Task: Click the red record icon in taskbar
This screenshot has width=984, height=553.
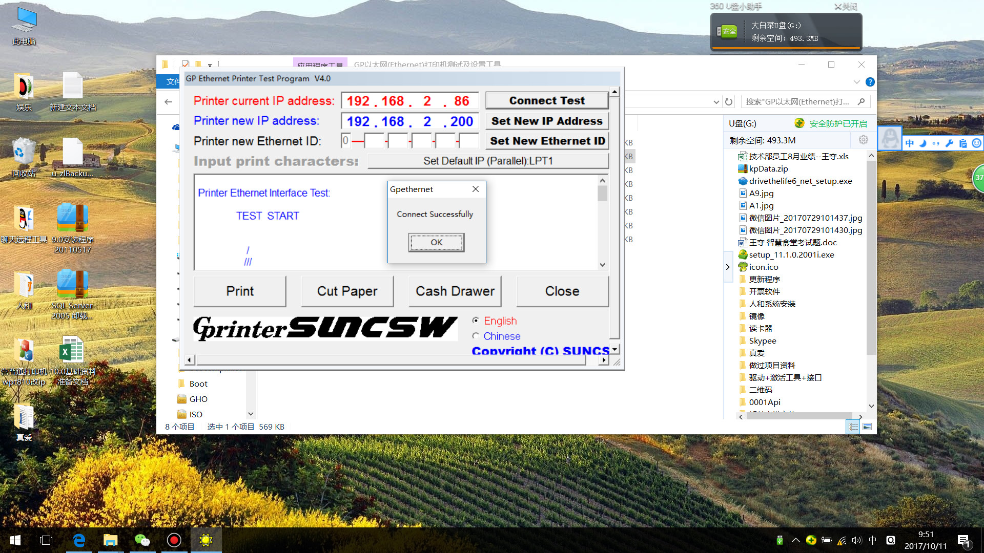Action: (174, 540)
